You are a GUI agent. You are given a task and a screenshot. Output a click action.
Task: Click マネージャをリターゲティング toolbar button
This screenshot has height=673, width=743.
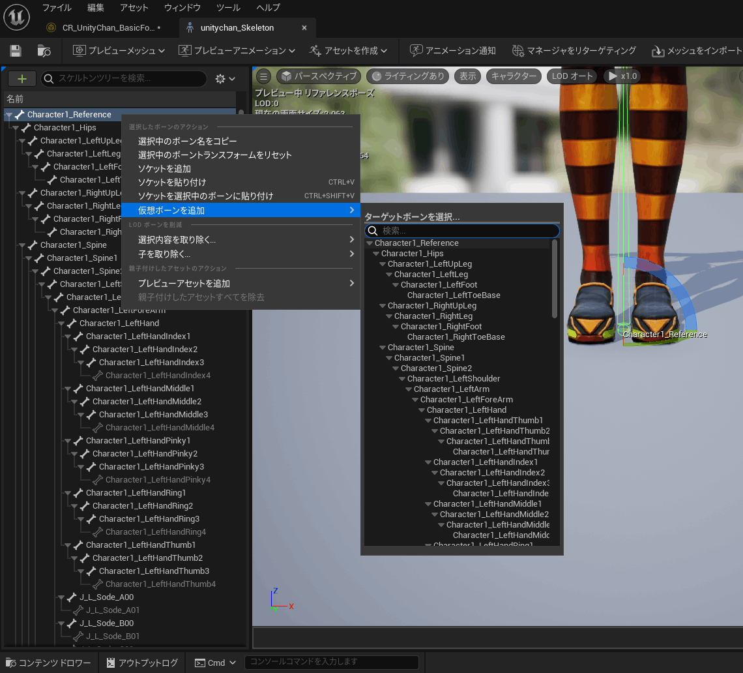point(574,51)
